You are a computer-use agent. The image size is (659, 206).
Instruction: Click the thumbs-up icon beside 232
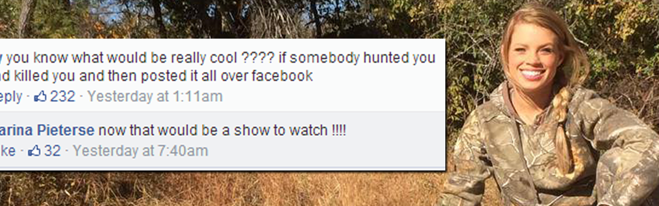click(40, 96)
